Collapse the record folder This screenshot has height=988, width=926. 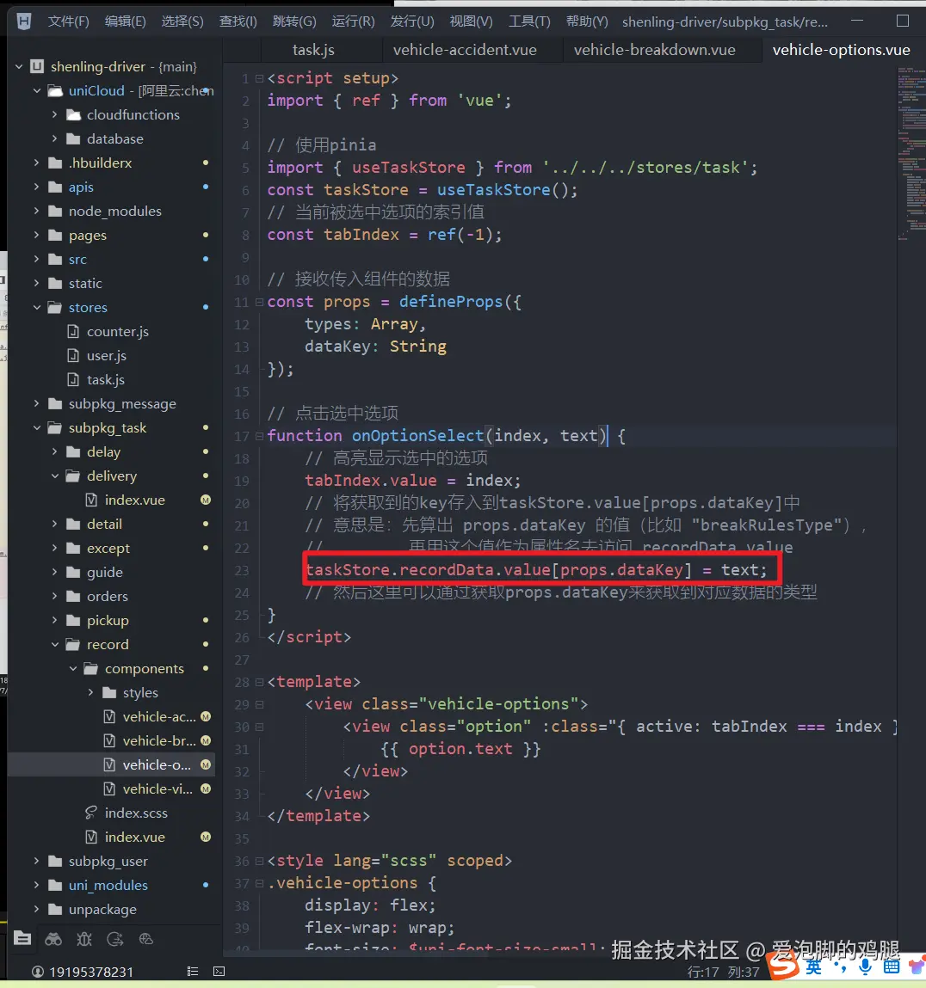55,645
